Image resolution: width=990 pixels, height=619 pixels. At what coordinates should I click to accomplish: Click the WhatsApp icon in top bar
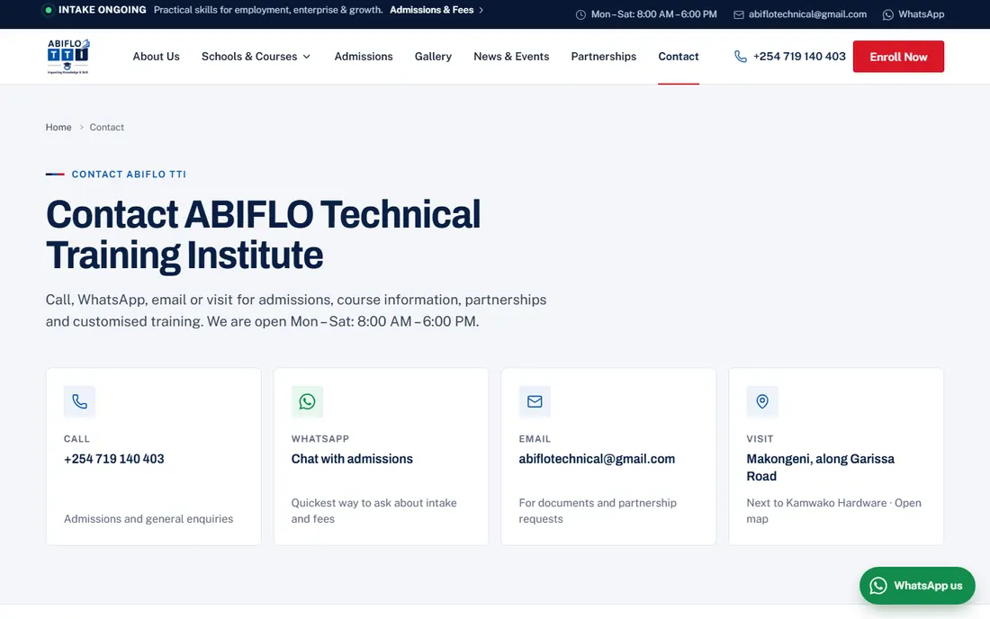tap(887, 14)
